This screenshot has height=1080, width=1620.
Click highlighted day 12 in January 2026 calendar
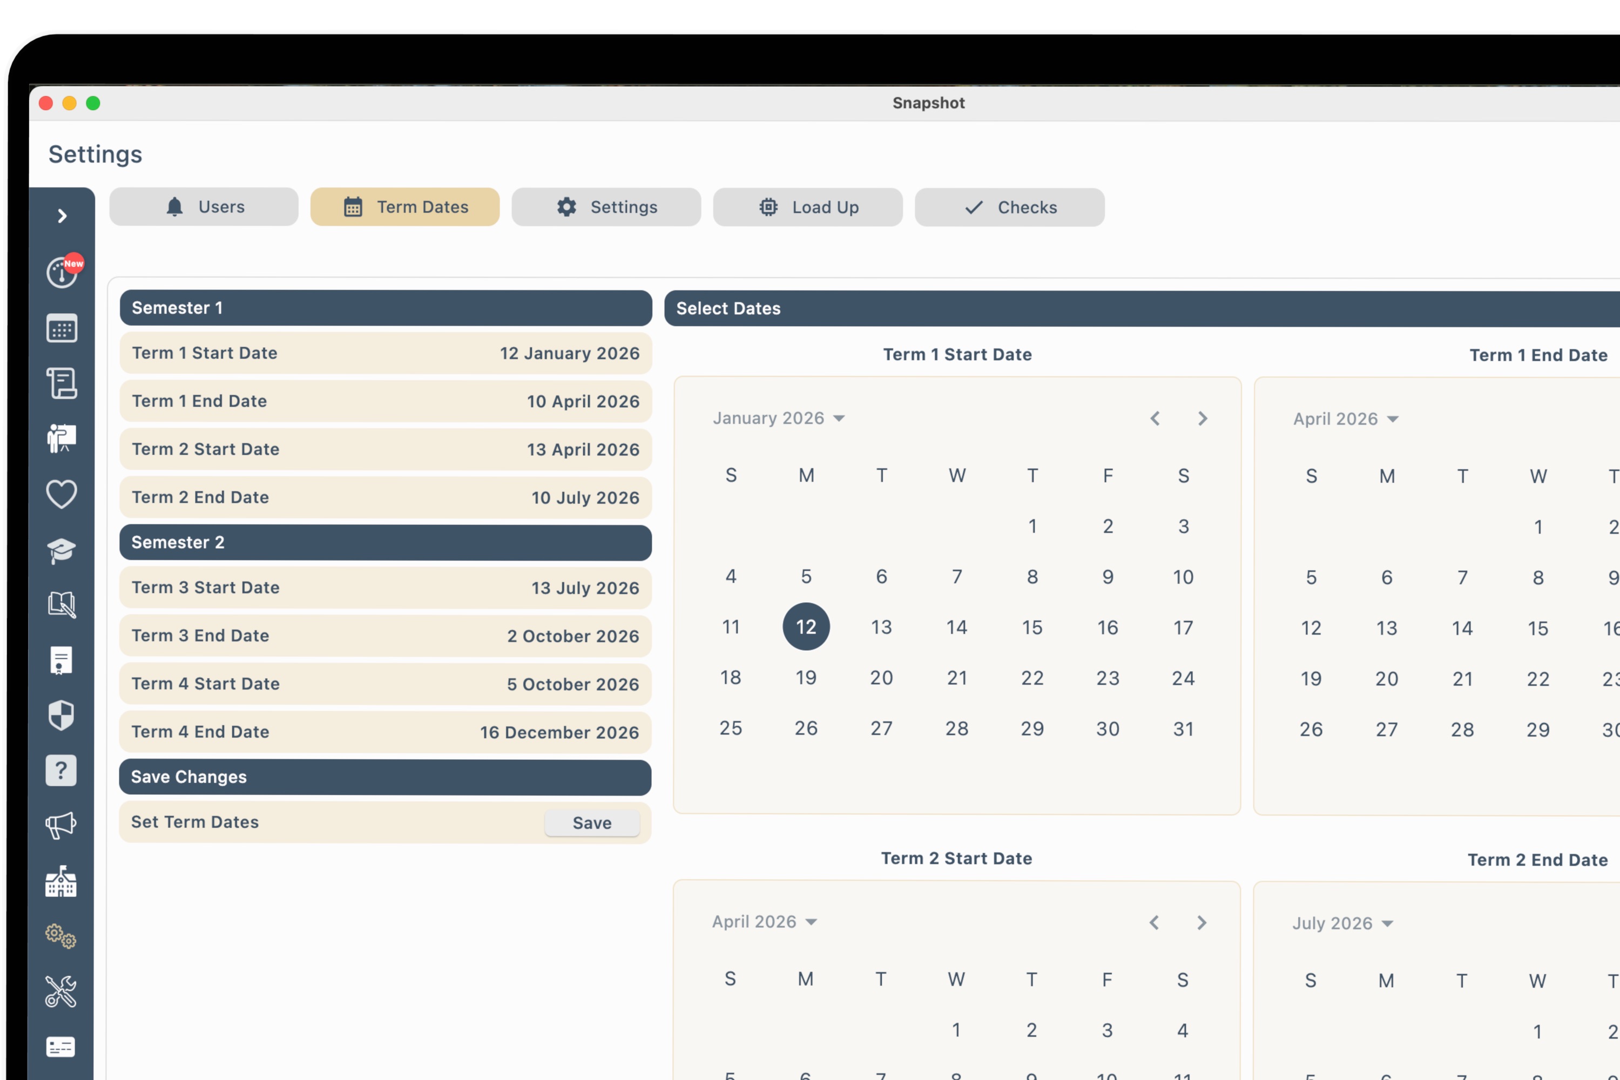coord(806,627)
